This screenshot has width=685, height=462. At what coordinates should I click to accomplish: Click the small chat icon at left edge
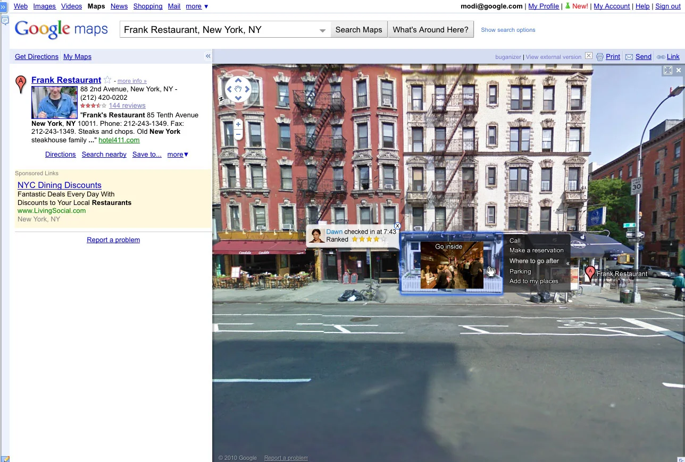point(4,21)
